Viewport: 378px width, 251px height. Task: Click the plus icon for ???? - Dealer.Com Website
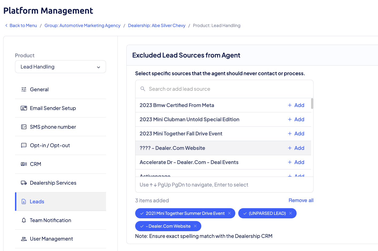[x=290, y=148]
